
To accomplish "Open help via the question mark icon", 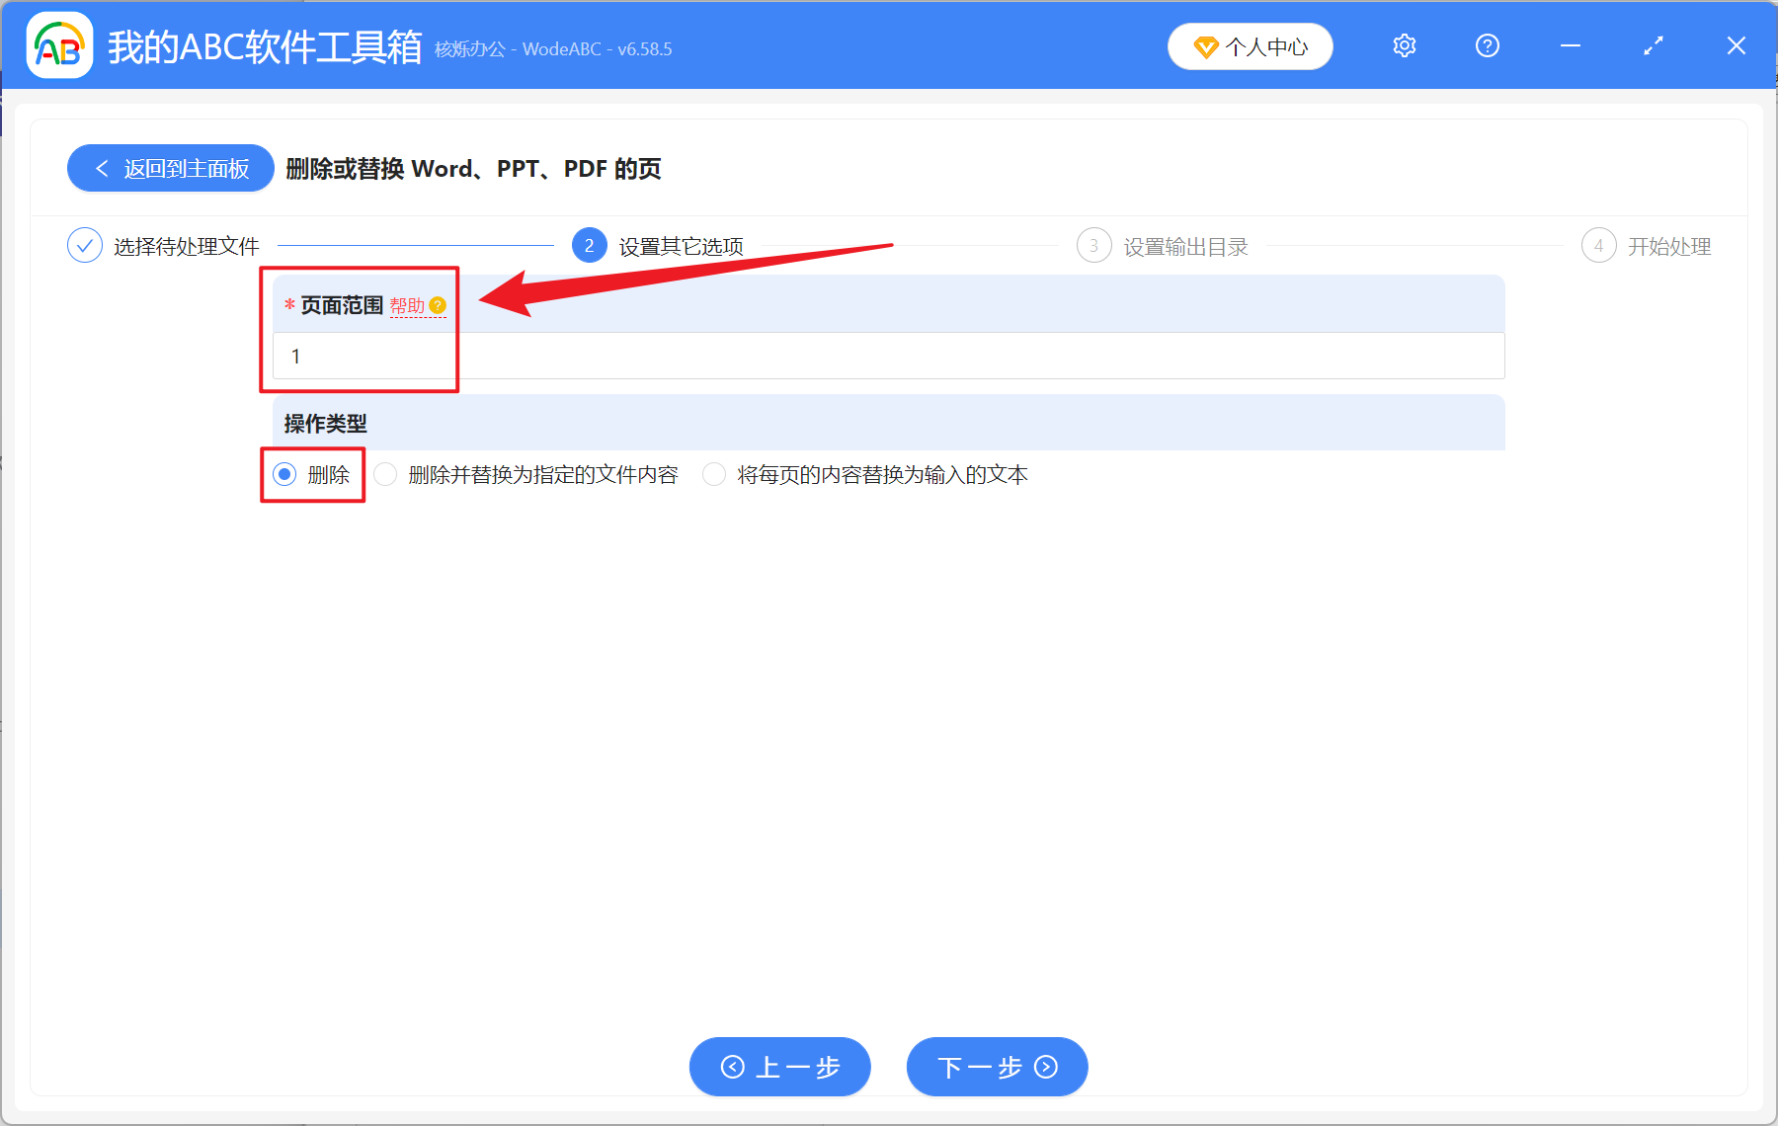I will coord(1487,45).
